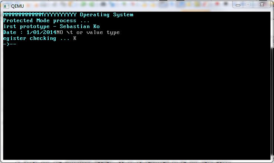Click the name Sebastian in the console

coord(75,27)
